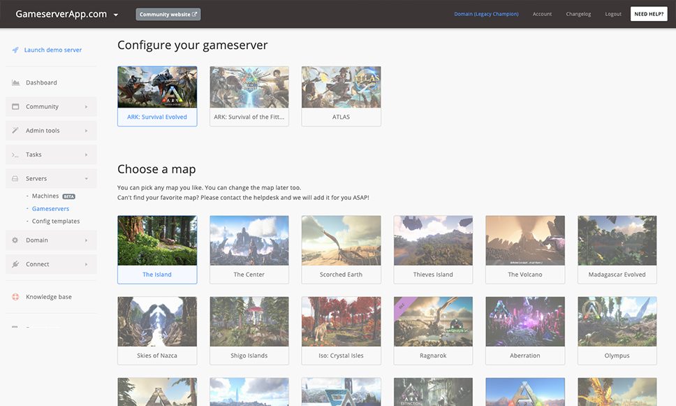Viewport: 676px width, 406px height.
Task: Click the Connect plug icon
Action: (x=15, y=264)
